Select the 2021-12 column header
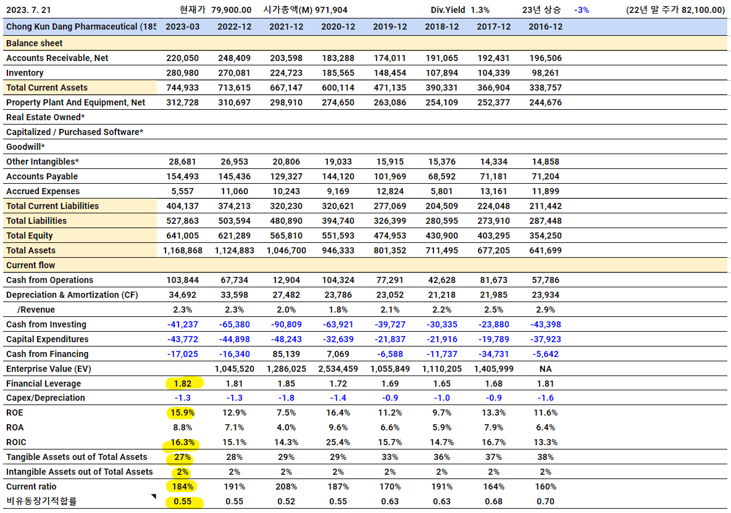The width and height of the screenshot is (731, 513). tap(286, 27)
